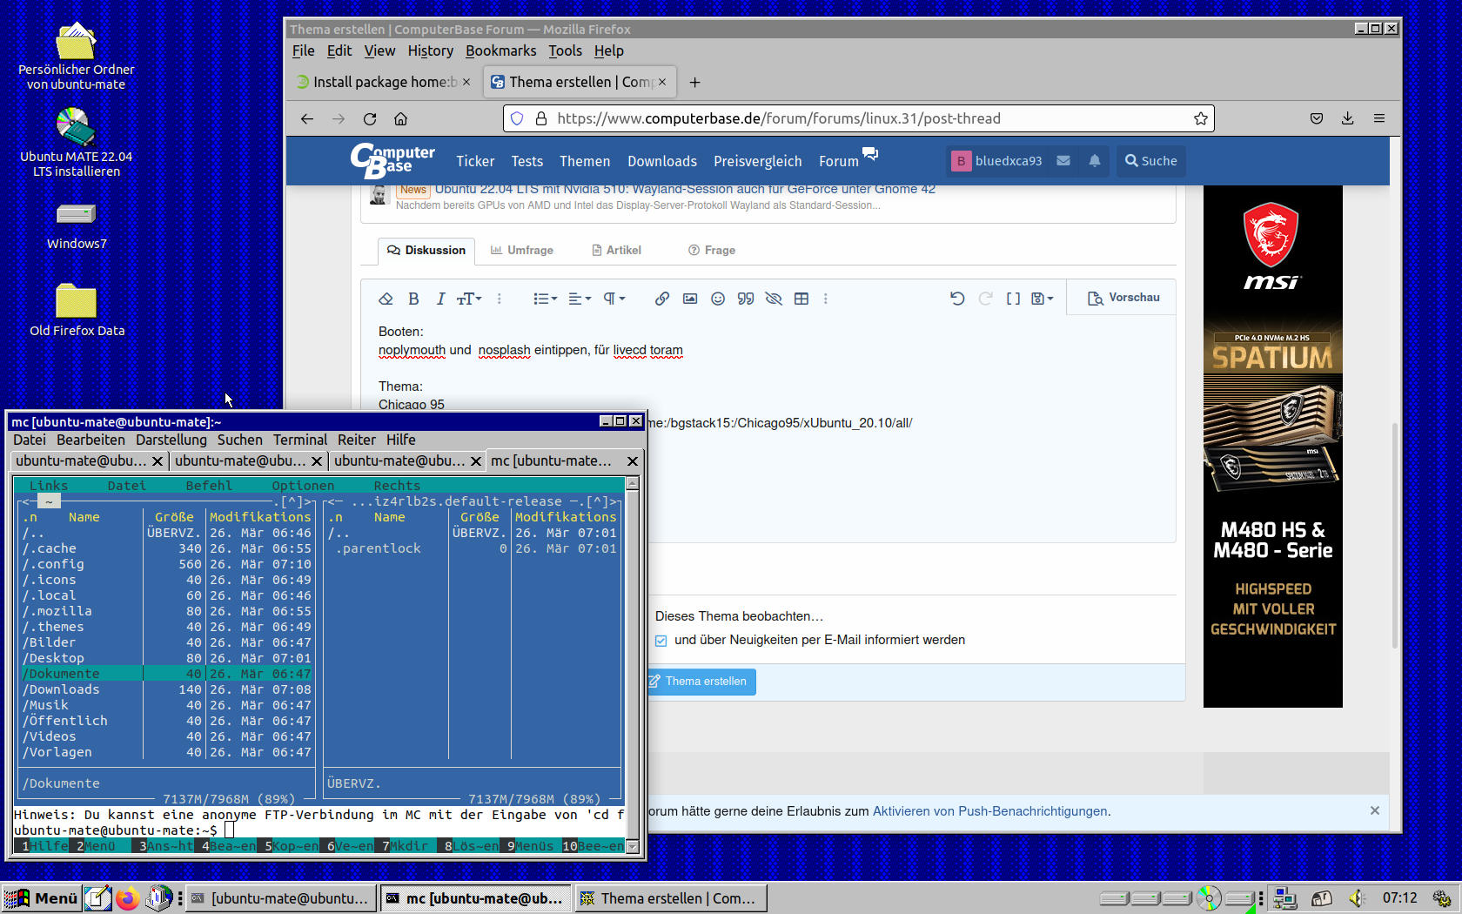
Task: Open the panel history dropdown in mc left panel
Action: point(292,501)
